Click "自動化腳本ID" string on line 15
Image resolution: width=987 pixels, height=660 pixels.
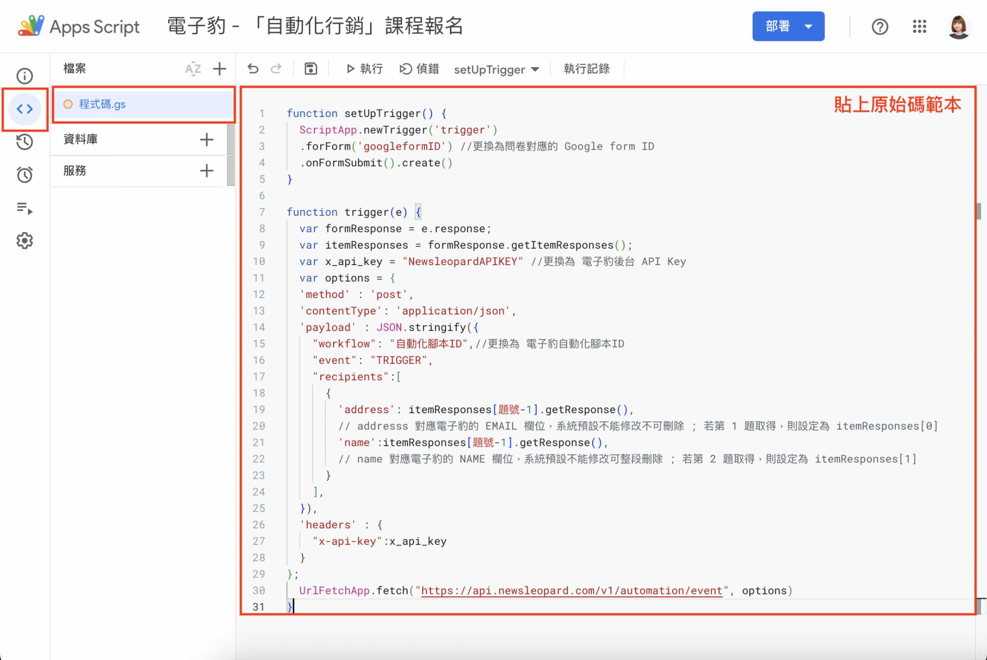[x=428, y=344]
